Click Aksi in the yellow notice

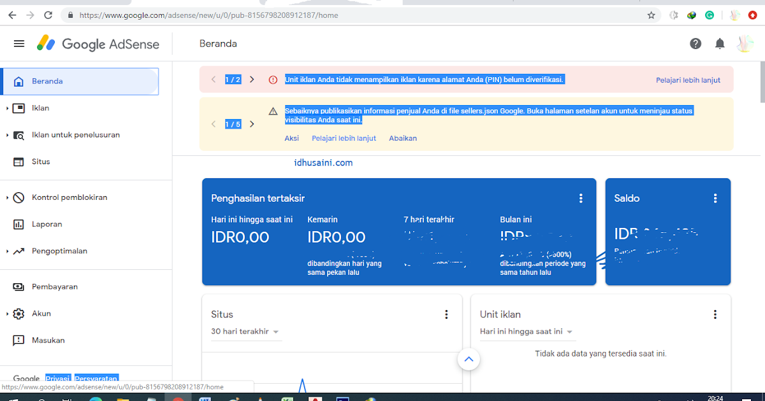click(x=291, y=138)
